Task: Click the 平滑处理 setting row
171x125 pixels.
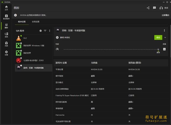Action: click(x=111, y=69)
